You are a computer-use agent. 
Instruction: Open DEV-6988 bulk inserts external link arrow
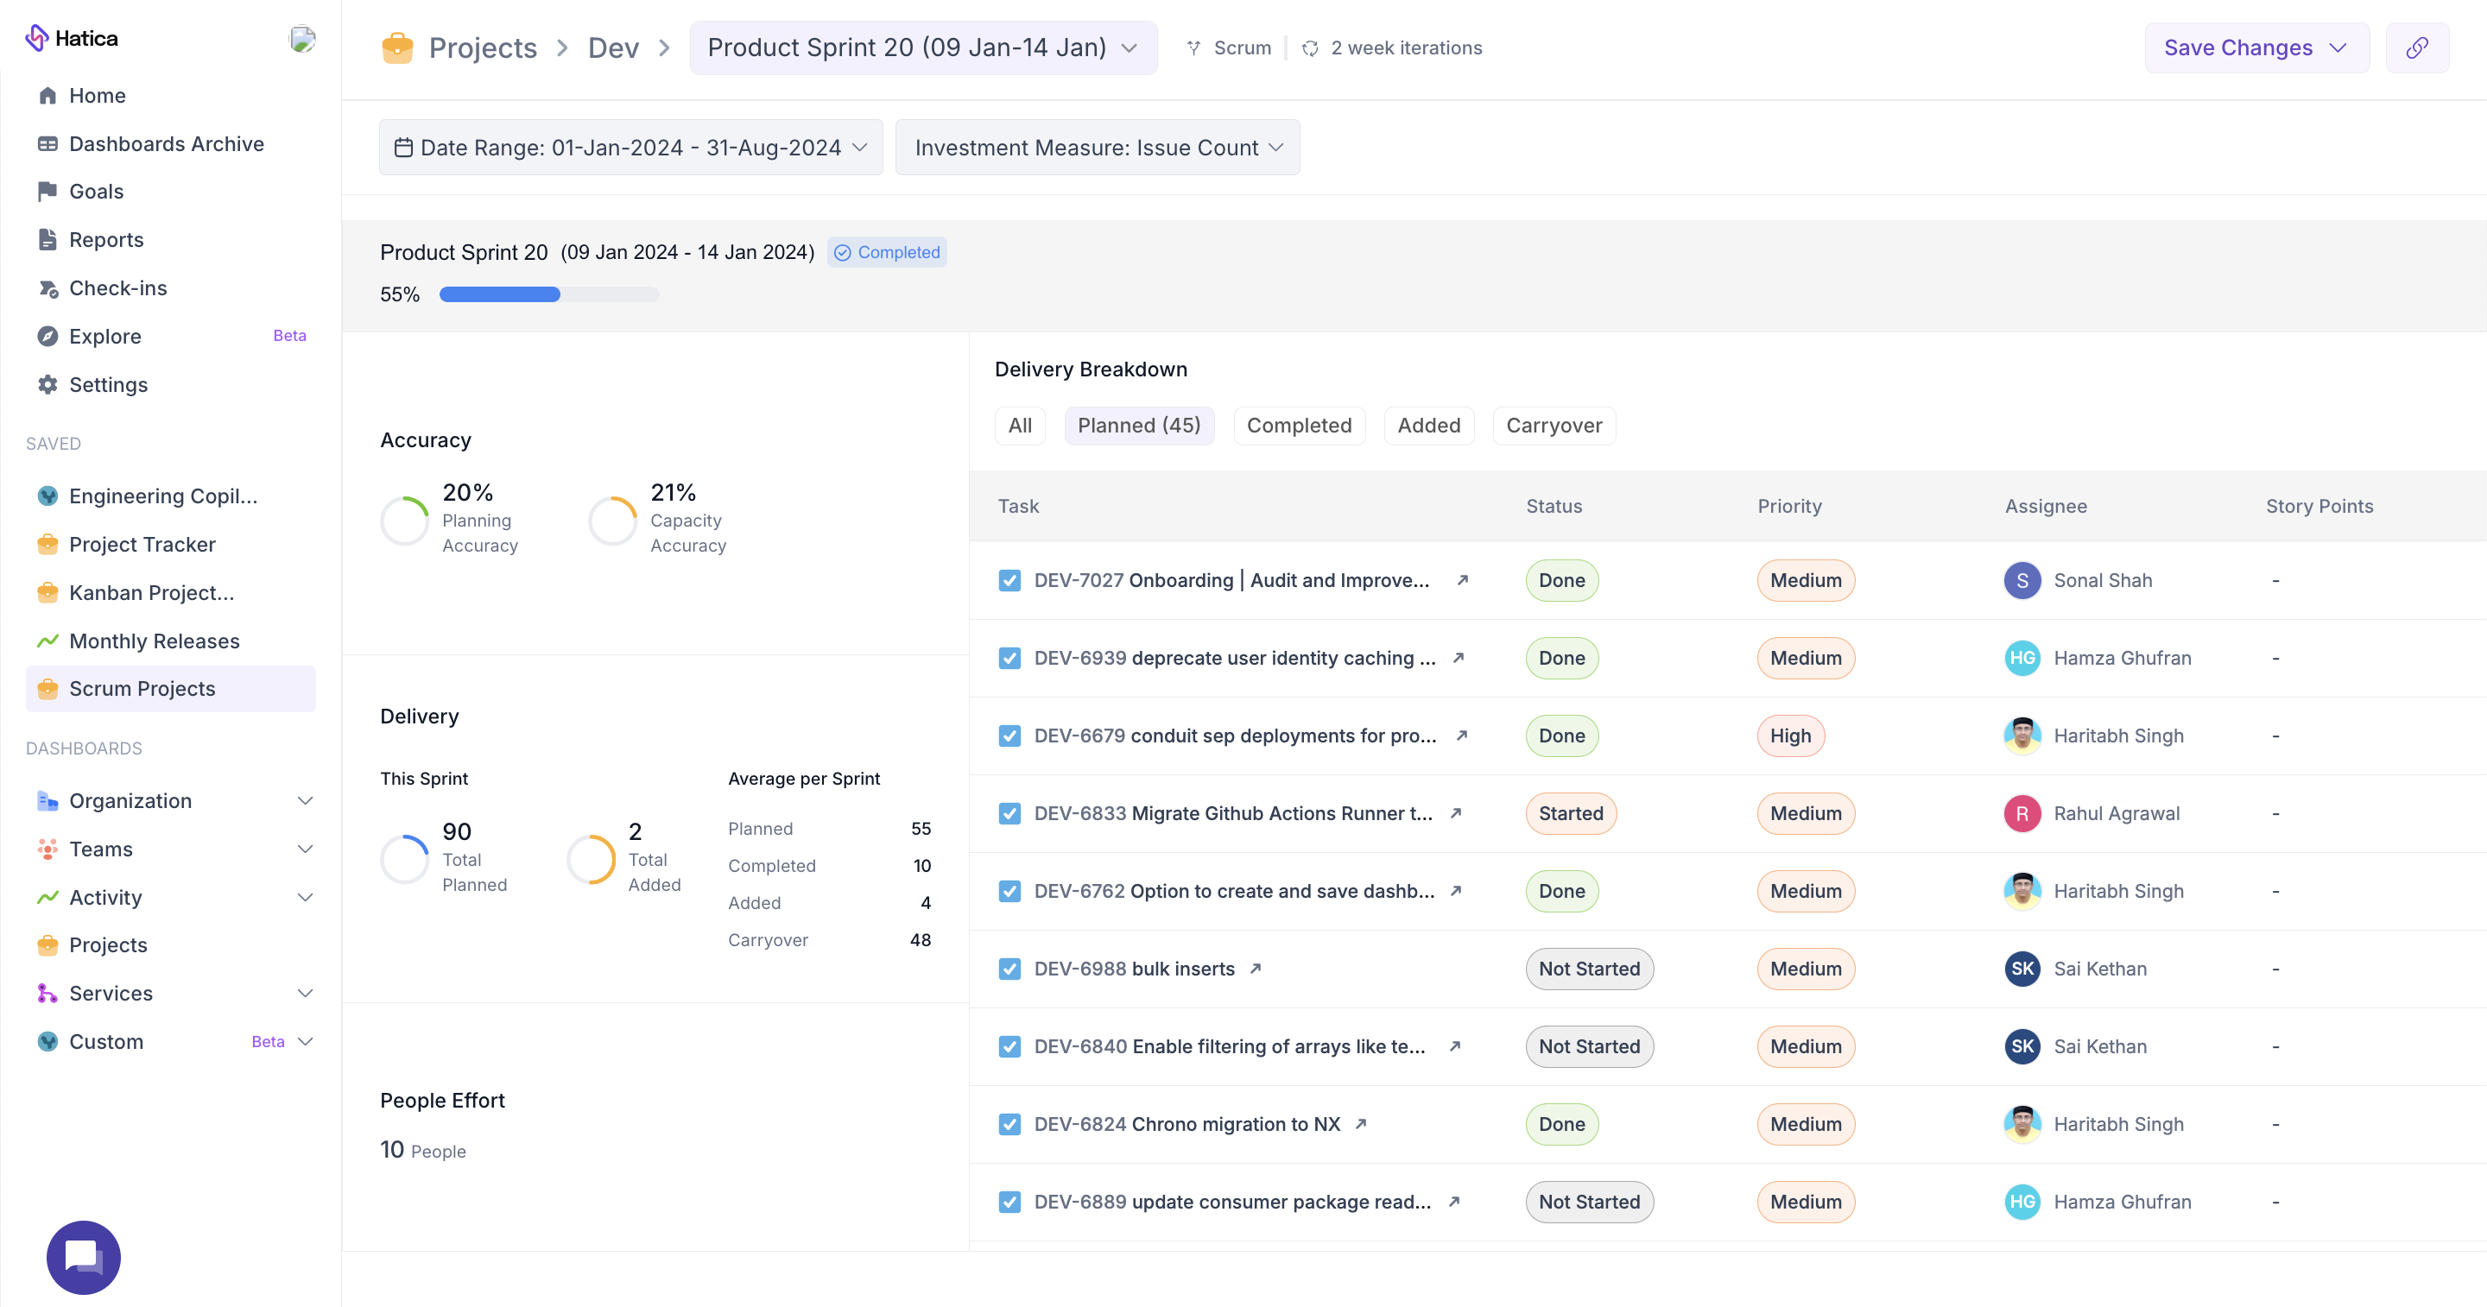click(x=1255, y=969)
